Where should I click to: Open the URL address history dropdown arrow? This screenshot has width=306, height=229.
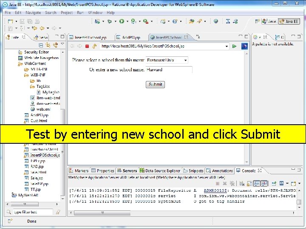(227, 46)
